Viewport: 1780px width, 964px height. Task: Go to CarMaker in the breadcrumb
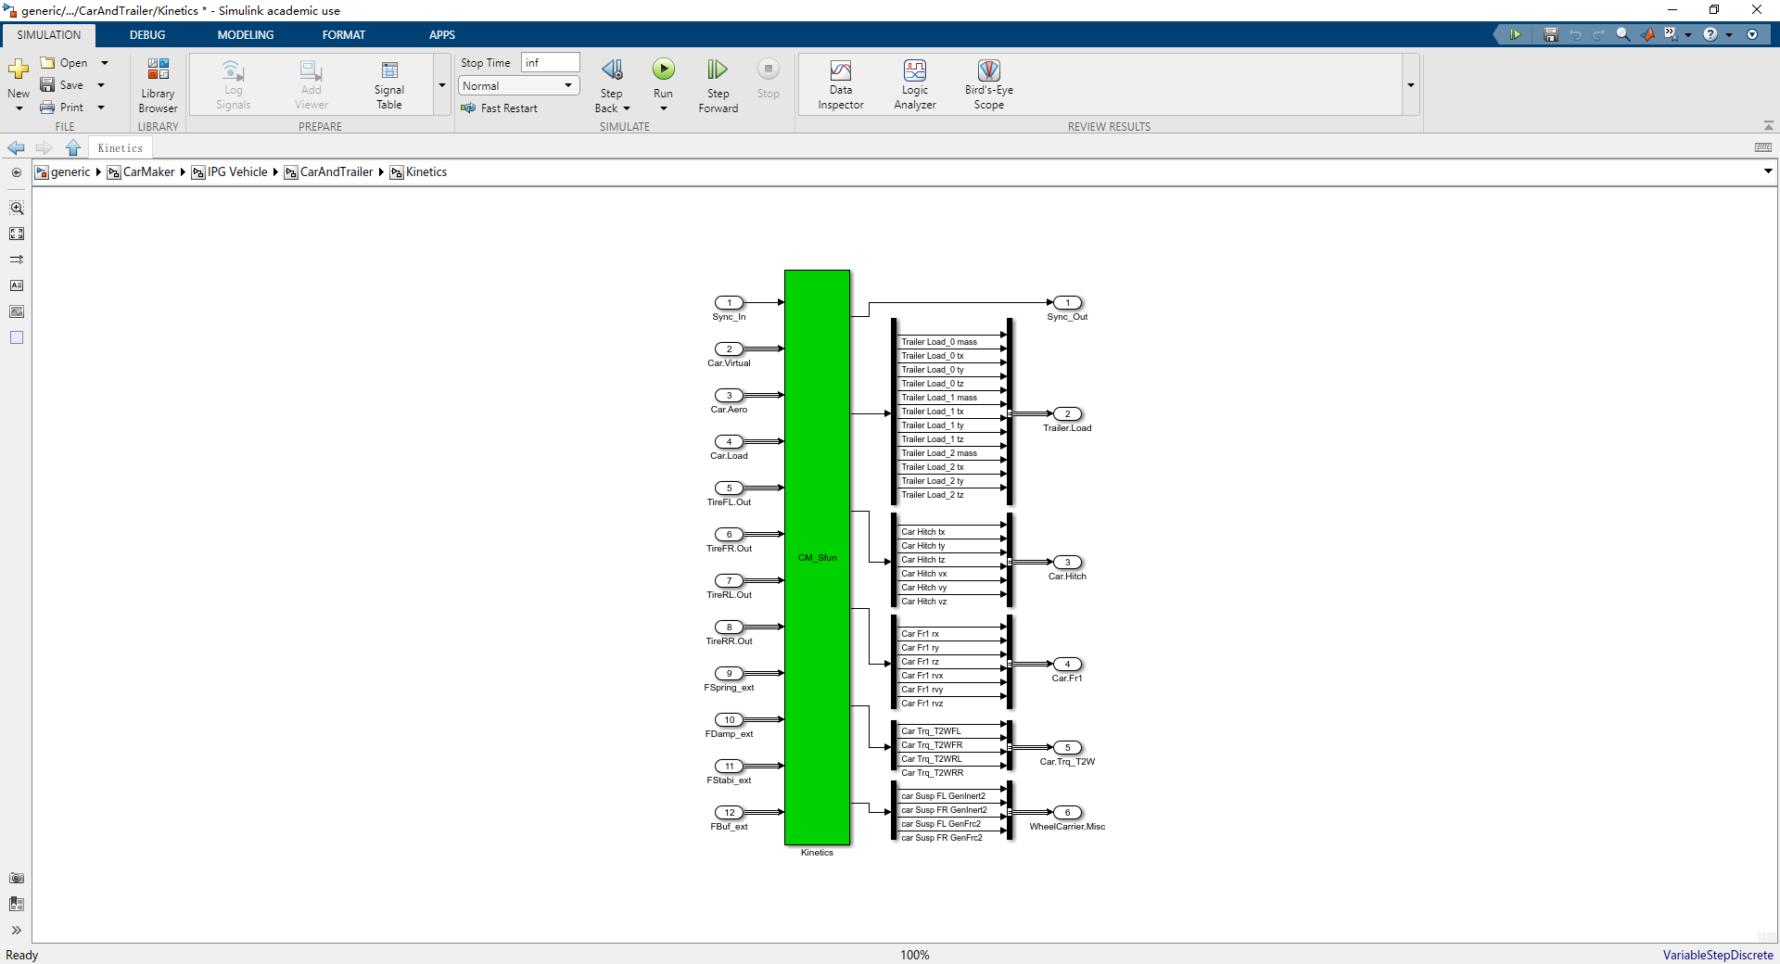[148, 172]
